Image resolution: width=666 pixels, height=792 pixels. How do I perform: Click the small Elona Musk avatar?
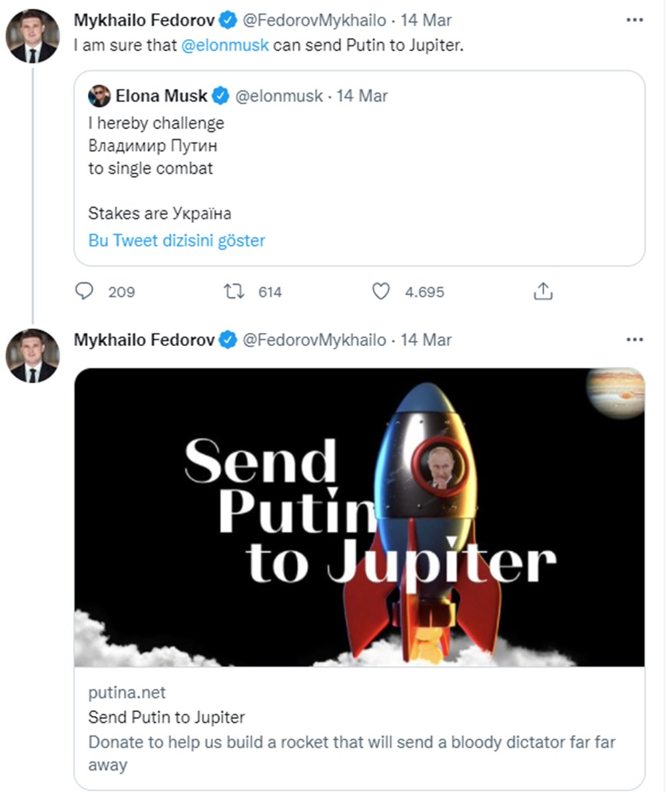click(x=99, y=96)
